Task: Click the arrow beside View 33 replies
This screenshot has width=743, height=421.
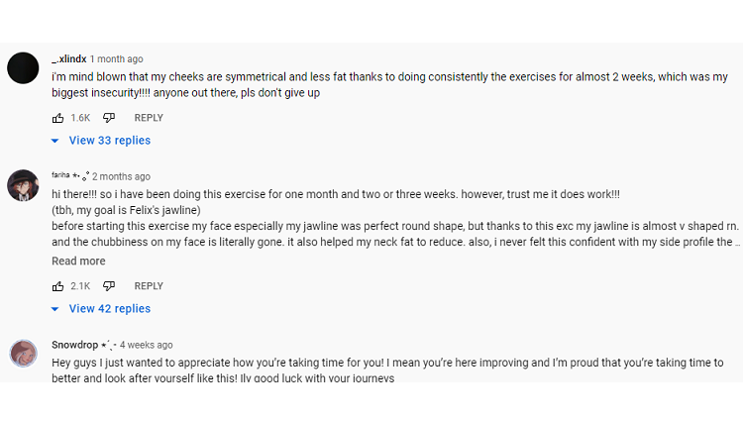Action: 54,141
